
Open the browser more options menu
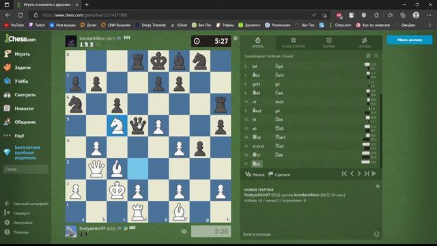(x=429, y=15)
